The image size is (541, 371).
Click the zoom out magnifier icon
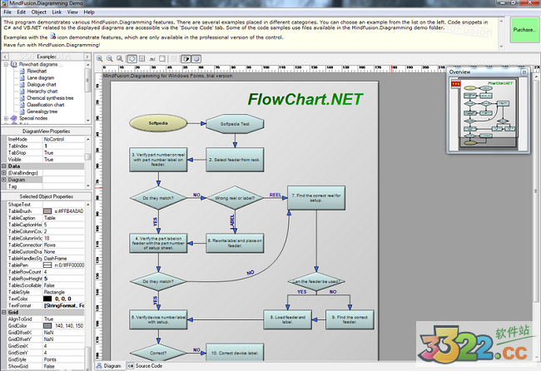[x=110, y=59]
